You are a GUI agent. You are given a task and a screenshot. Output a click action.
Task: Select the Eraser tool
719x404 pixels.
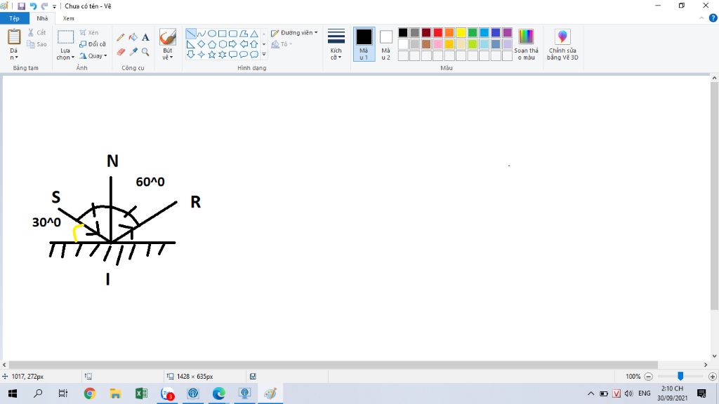pos(121,52)
